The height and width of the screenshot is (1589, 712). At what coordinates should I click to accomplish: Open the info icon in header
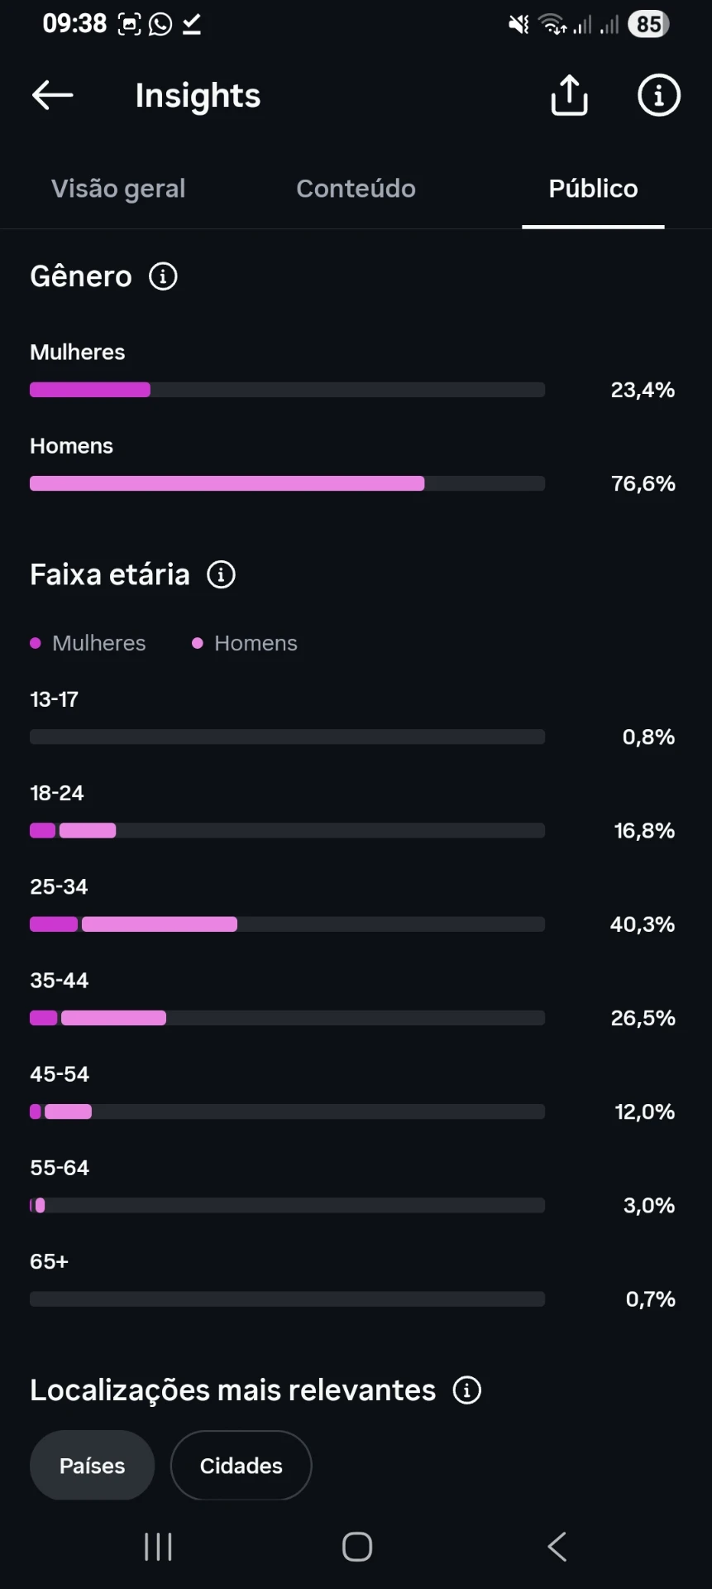[658, 95]
